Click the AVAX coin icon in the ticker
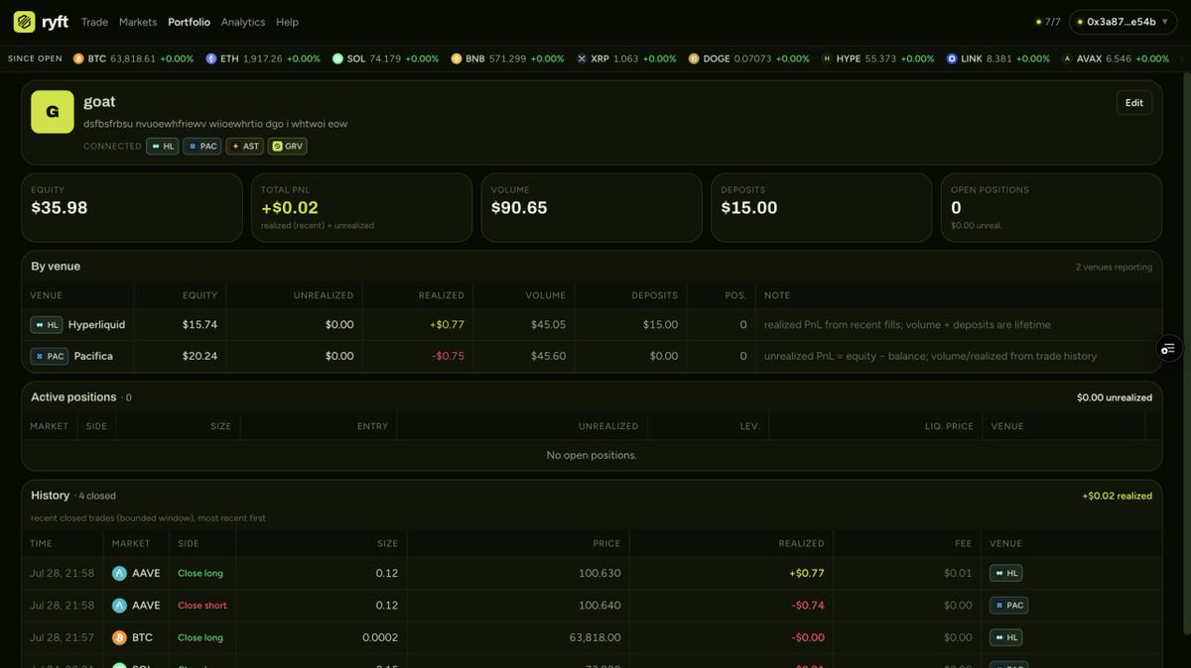This screenshot has height=668, width=1191. [1068, 58]
